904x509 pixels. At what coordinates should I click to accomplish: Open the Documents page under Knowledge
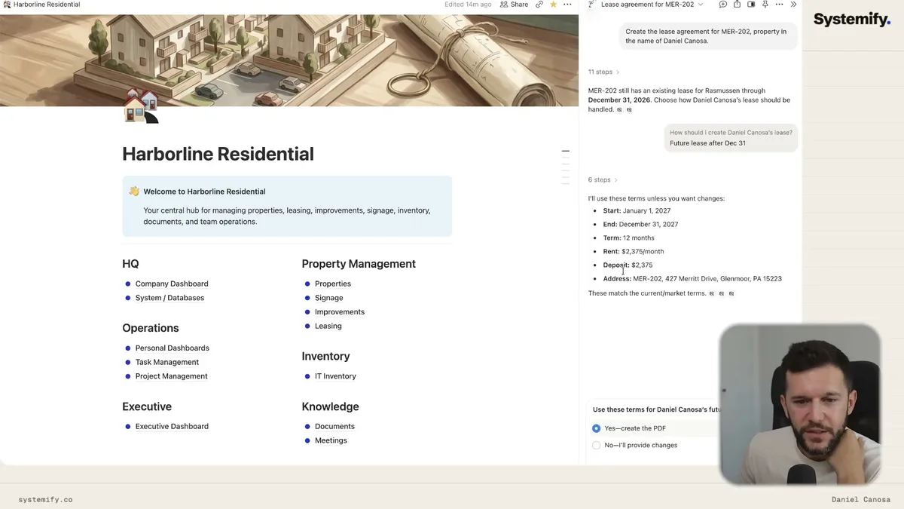(x=334, y=427)
